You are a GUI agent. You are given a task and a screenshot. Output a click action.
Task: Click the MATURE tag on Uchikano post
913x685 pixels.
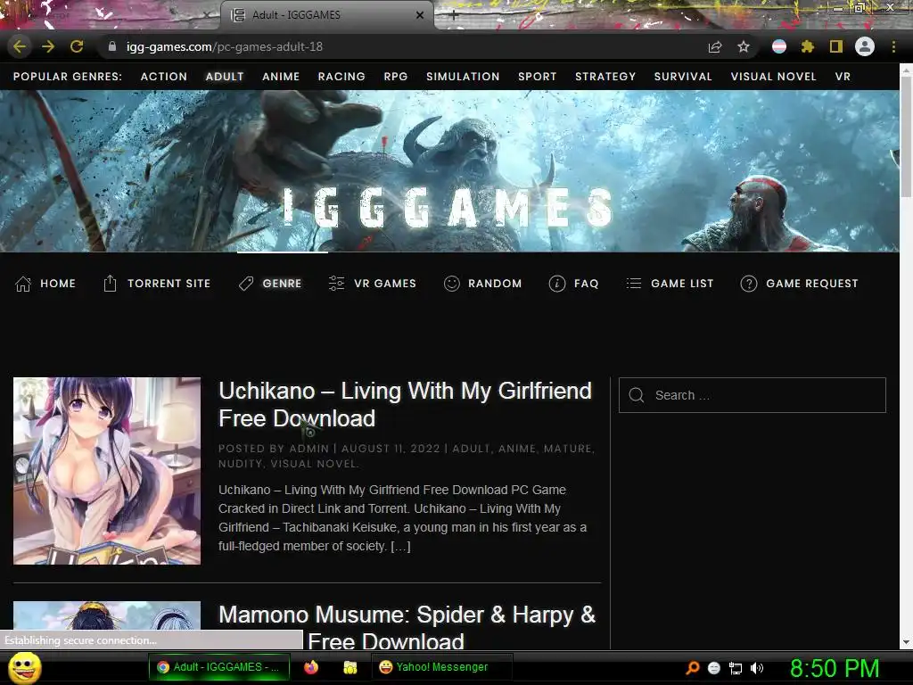568,449
